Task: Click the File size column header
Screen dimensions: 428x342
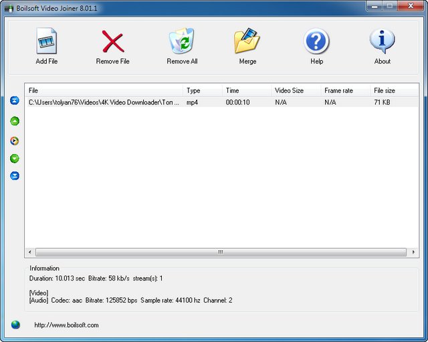Action: [x=393, y=90]
